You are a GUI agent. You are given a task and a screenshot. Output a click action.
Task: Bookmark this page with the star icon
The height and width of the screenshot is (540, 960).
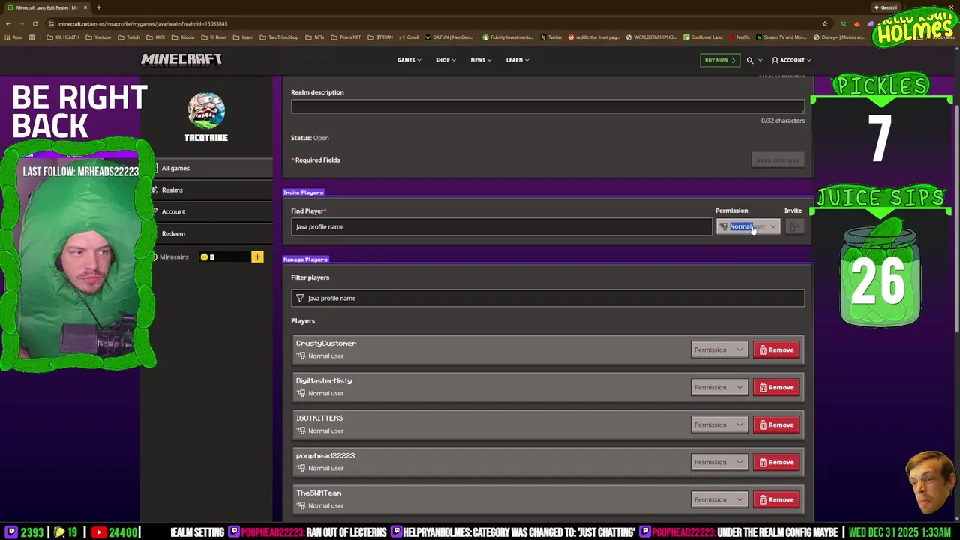click(825, 23)
